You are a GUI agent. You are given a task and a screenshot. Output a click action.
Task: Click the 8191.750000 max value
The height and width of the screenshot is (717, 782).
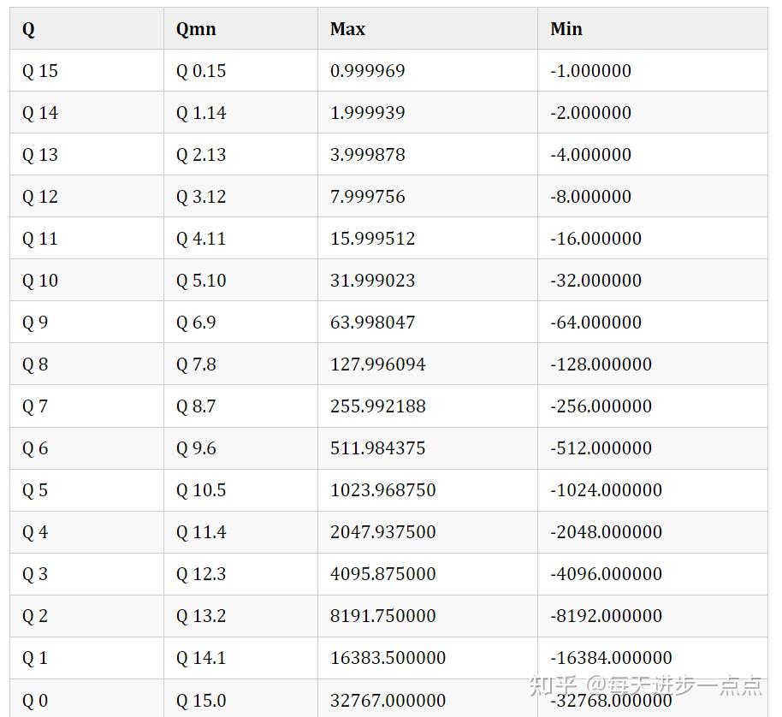pos(383,616)
